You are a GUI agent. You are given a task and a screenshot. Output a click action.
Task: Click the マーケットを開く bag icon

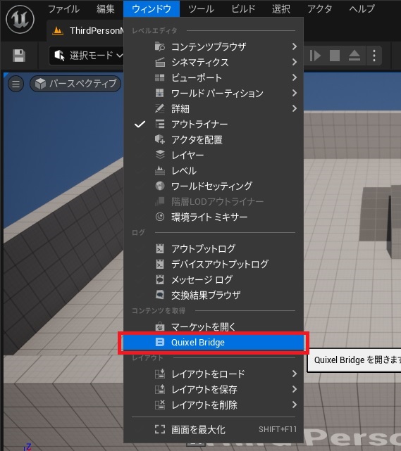point(159,326)
